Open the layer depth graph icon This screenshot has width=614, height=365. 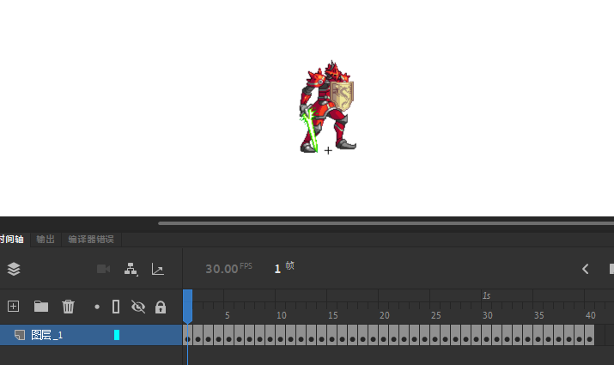[x=158, y=269]
